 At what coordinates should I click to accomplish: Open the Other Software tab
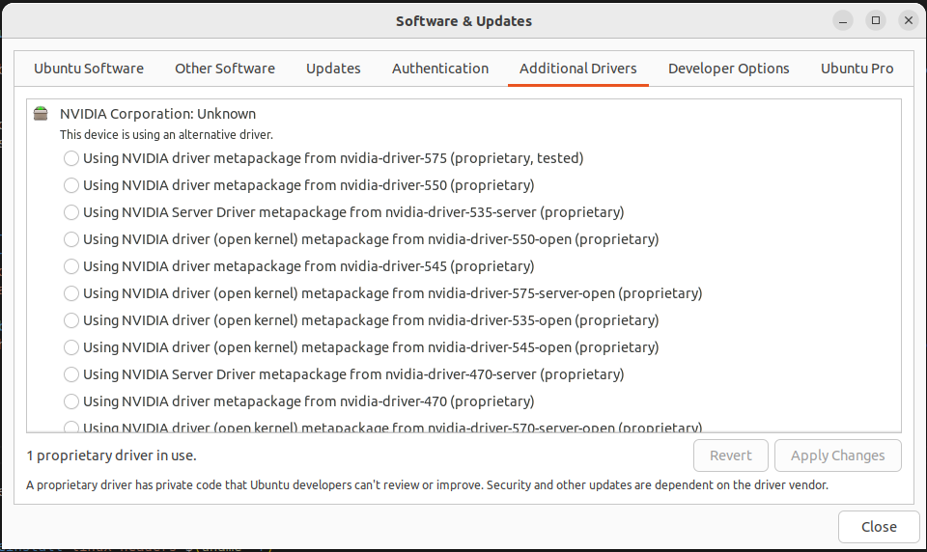tap(225, 69)
